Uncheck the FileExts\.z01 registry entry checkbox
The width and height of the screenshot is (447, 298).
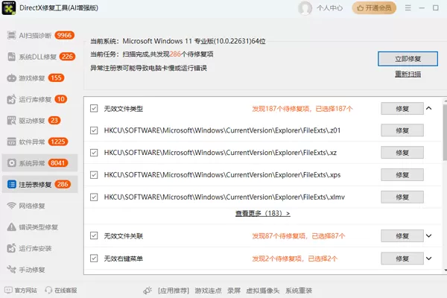coord(94,130)
